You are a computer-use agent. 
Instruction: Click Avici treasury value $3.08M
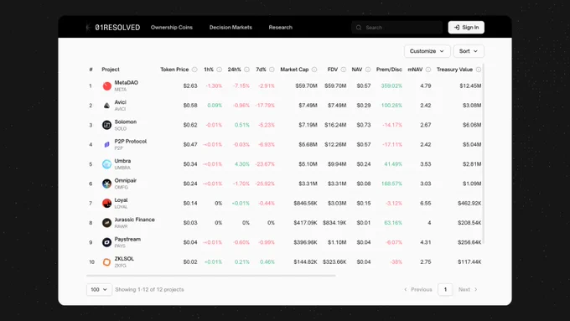pos(472,106)
